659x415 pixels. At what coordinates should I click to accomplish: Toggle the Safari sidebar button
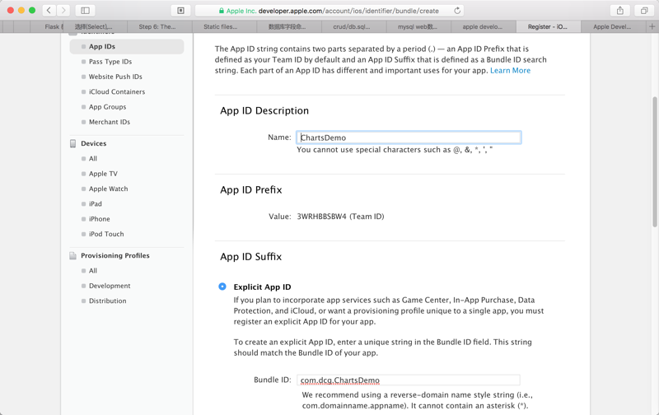point(85,11)
